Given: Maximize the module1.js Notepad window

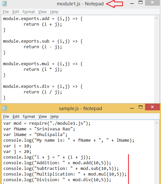Looking at the screenshot, I should (140, 2).
